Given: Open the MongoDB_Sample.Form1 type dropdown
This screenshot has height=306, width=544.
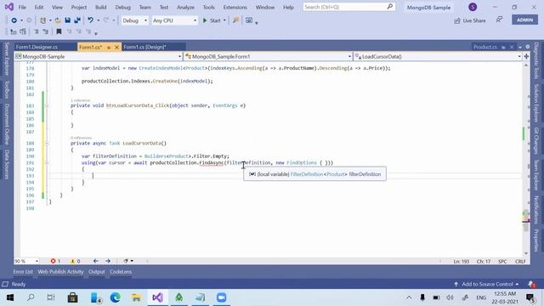Looking at the screenshot, I should [x=268, y=56].
